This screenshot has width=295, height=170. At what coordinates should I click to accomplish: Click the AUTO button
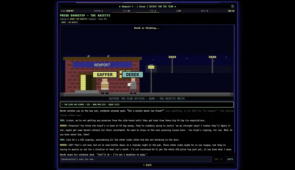pos(230,159)
